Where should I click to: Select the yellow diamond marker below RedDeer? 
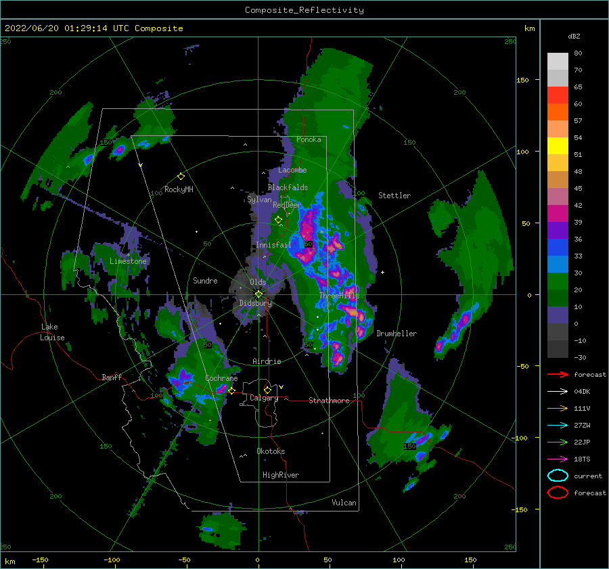pyautogui.click(x=278, y=220)
